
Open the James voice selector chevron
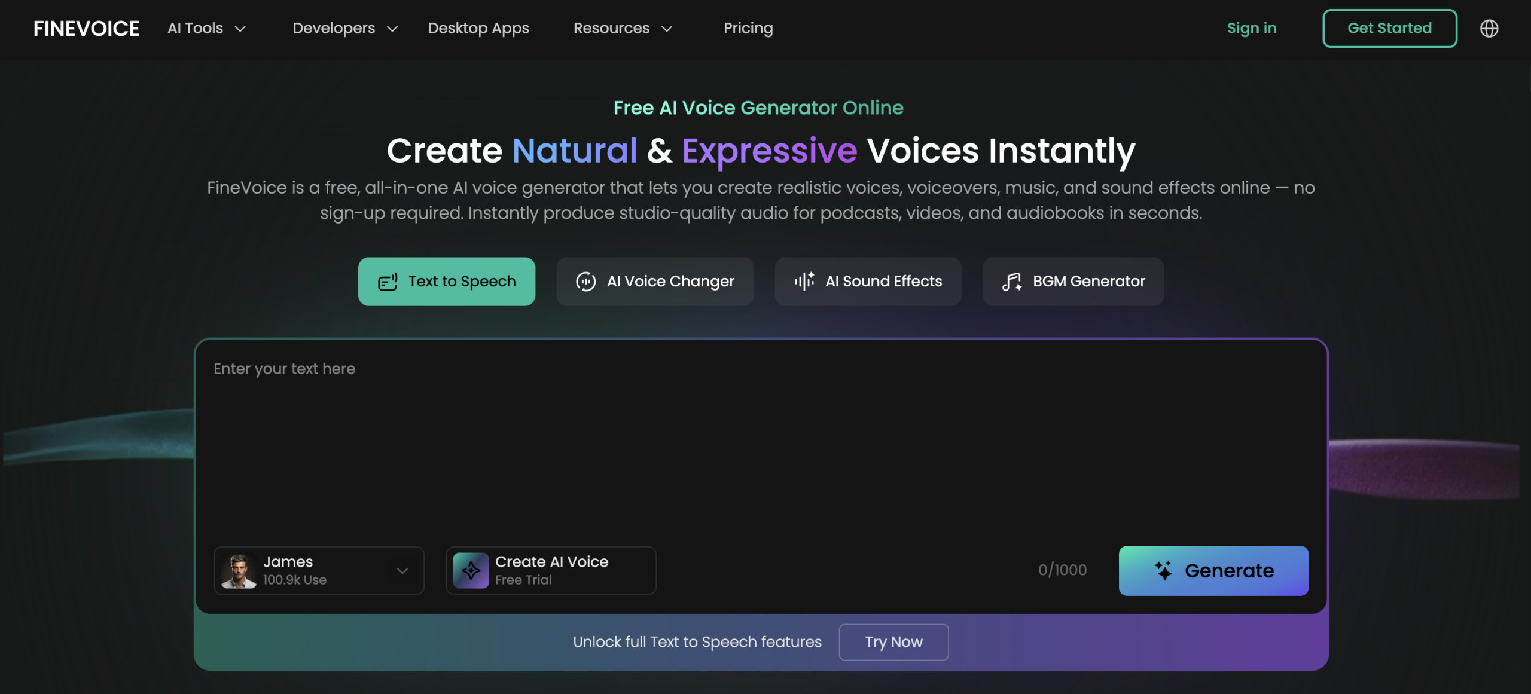coord(402,571)
